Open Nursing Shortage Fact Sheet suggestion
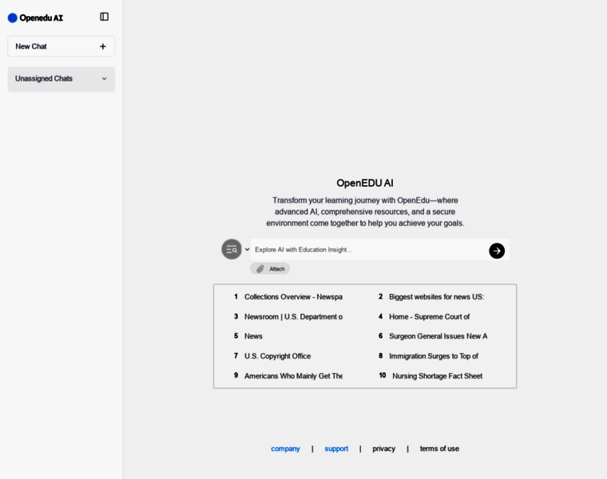Image resolution: width=607 pixels, height=479 pixels. coord(437,376)
